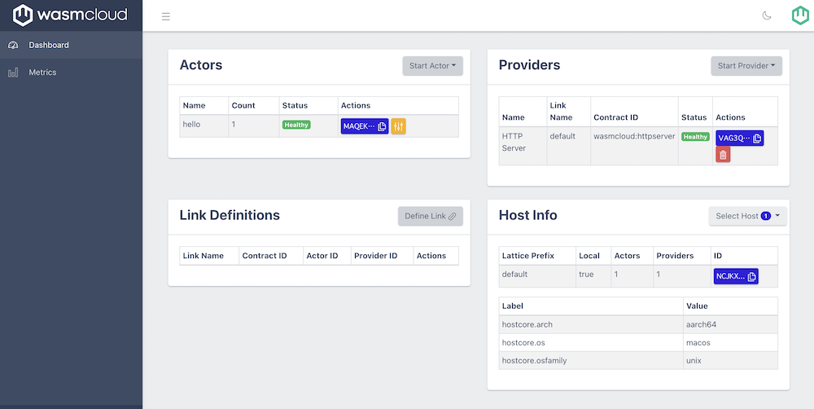Click the hostcore.osfamily label cell

coord(591,360)
